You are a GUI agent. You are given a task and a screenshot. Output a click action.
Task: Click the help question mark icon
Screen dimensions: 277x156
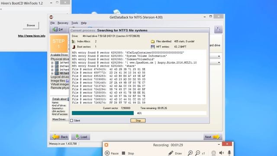218,29
